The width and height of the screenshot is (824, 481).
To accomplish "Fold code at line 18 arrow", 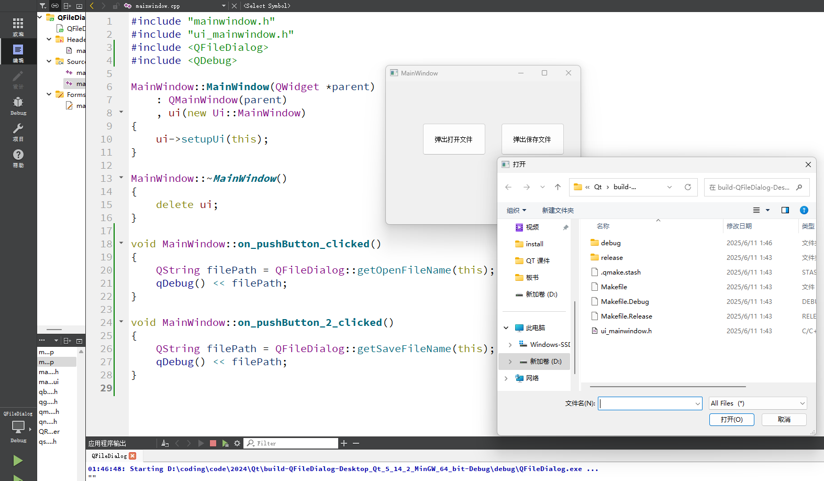I will point(121,243).
